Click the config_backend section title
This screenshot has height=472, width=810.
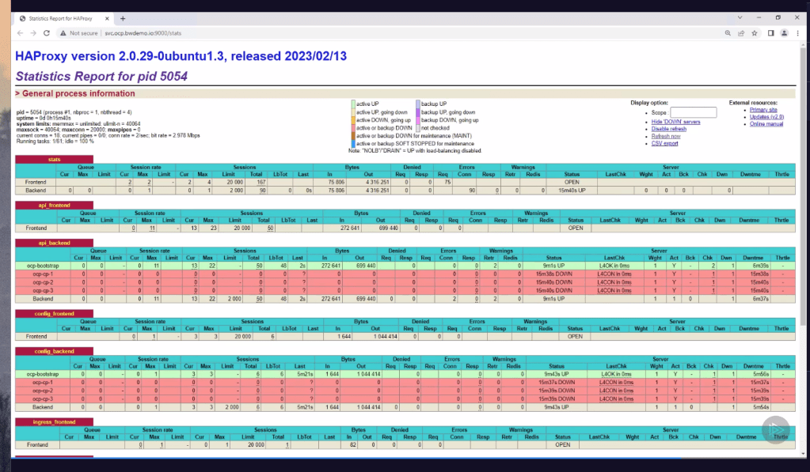[x=55, y=351]
